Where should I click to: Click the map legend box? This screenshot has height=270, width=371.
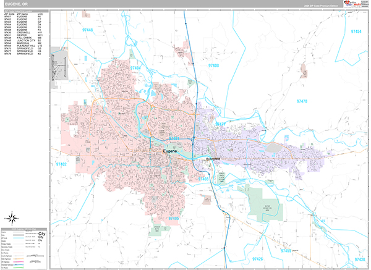[x=26, y=249]
